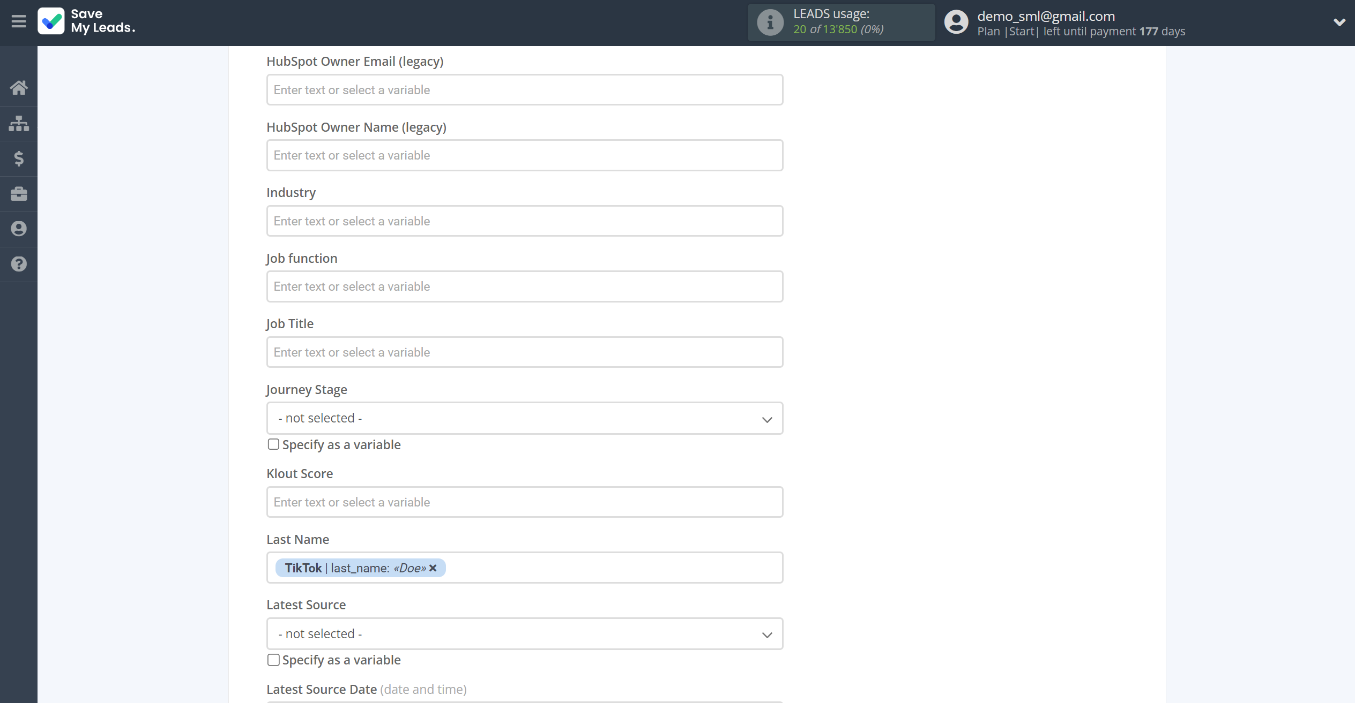
Task: Click the plan days remaining text
Action: click(1081, 32)
